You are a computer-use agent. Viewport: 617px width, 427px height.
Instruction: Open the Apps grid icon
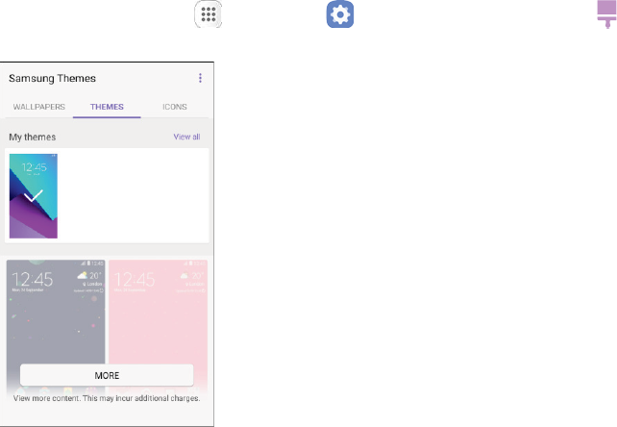pos(209,14)
